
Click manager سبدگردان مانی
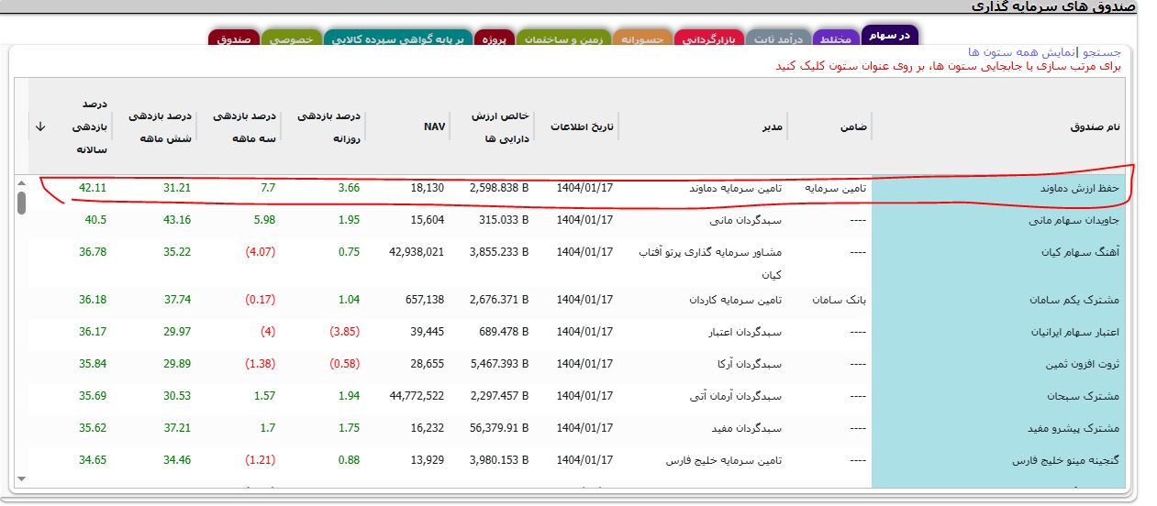(747, 220)
